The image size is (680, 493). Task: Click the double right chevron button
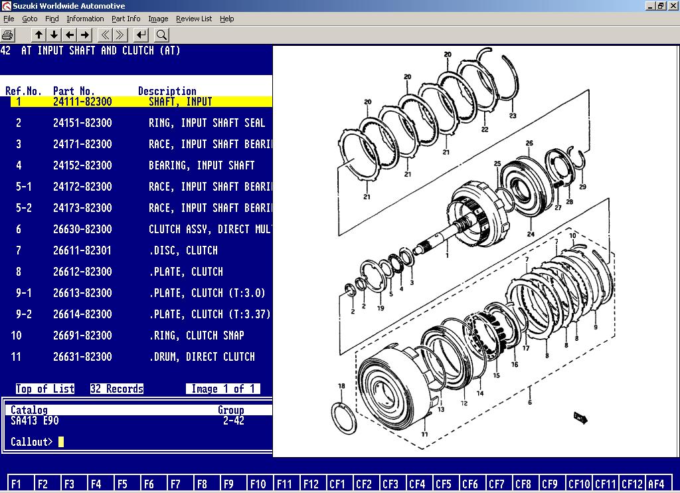[x=121, y=35]
